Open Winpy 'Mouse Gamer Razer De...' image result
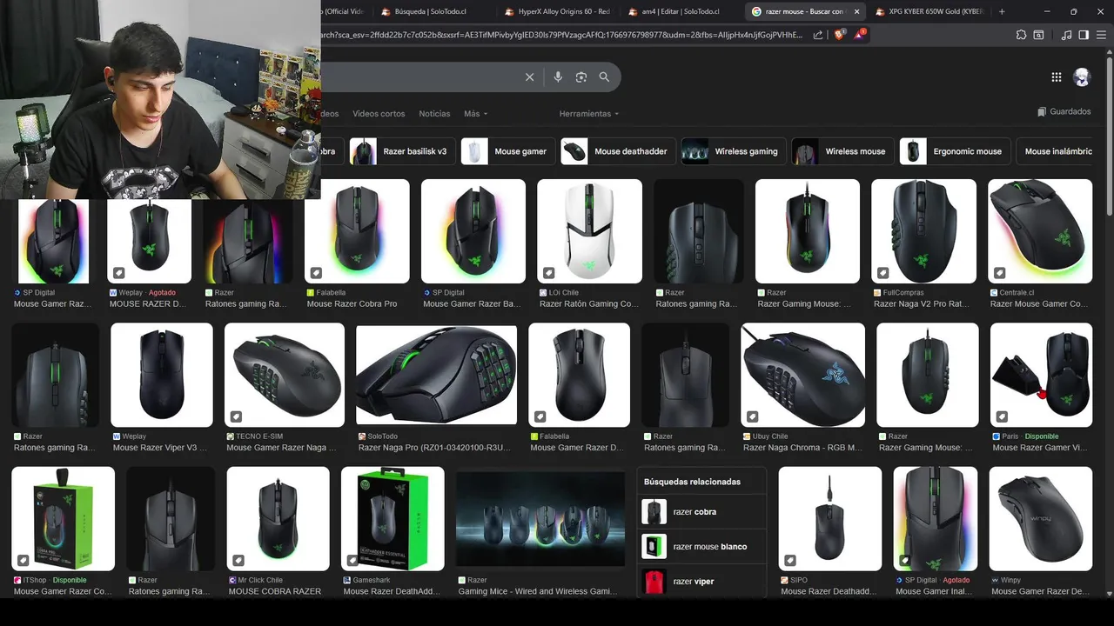 [x=1041, y=518]
